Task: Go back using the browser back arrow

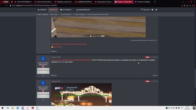Action: click(x=1, y=5)
